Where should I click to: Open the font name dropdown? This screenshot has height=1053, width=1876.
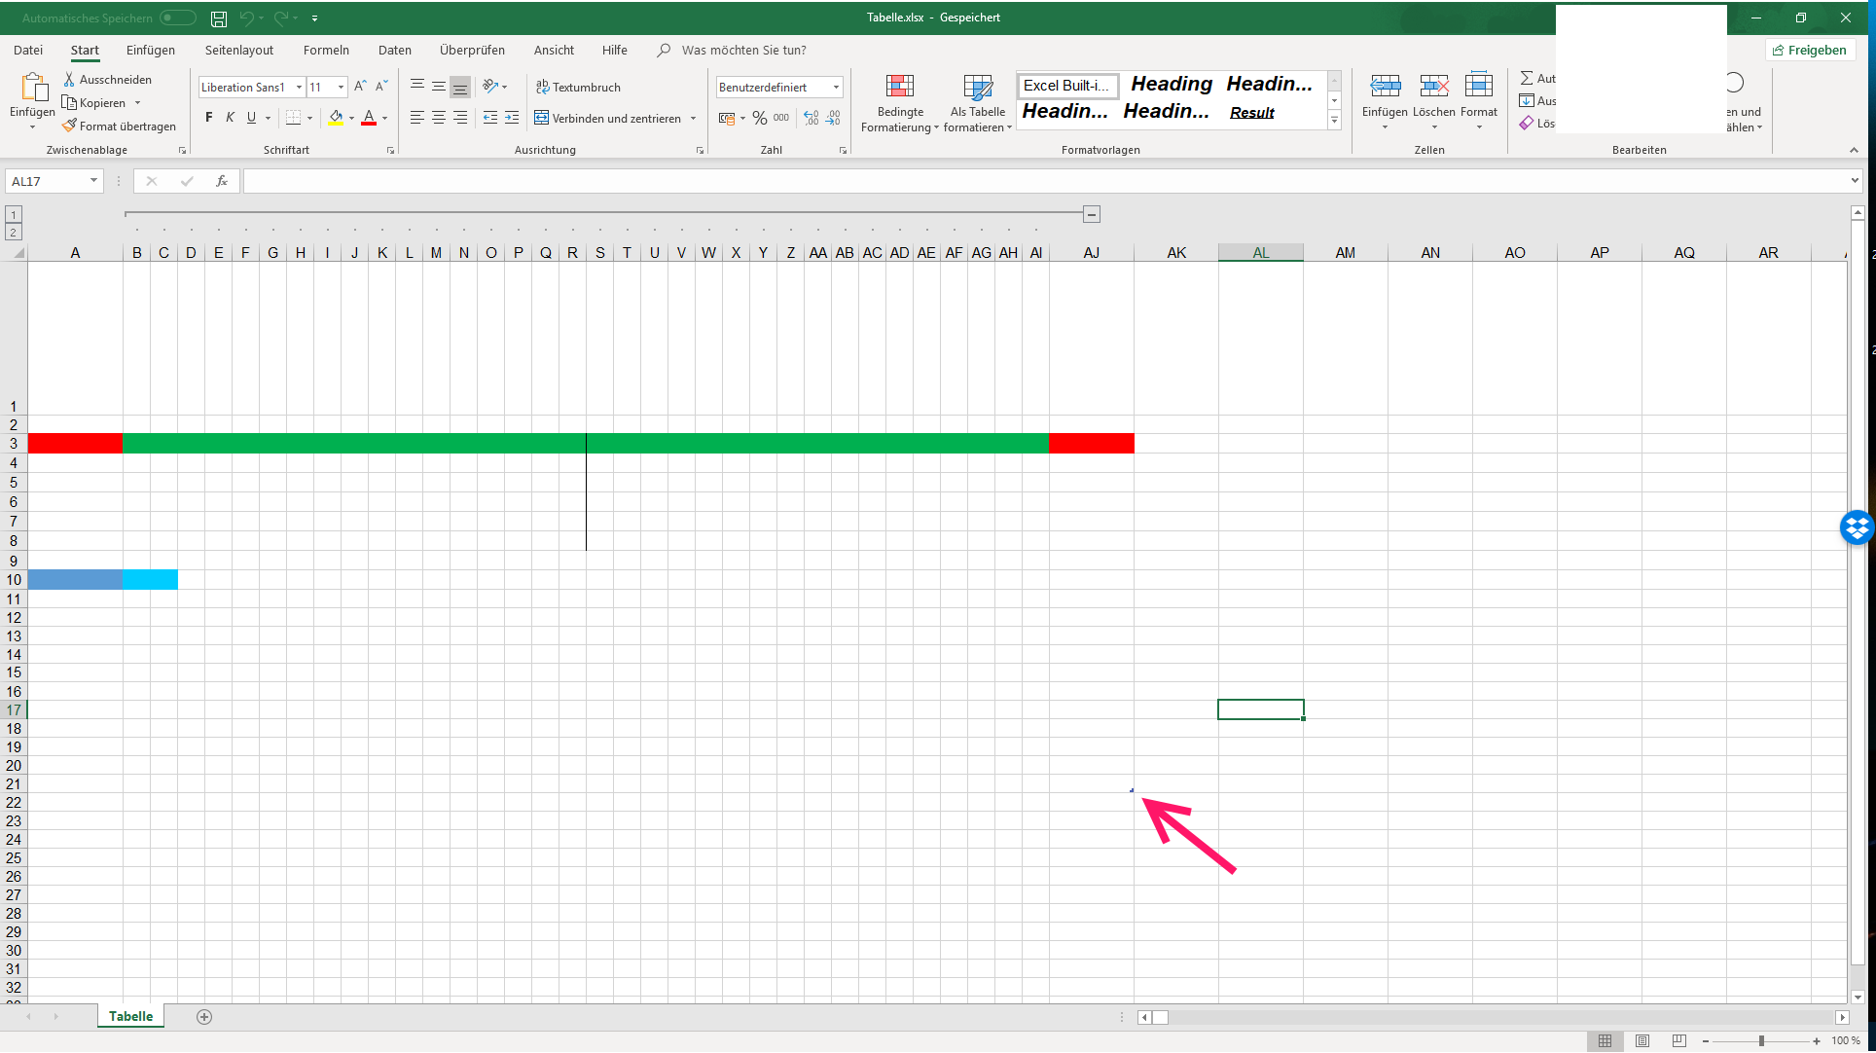(x=299, y=87)
